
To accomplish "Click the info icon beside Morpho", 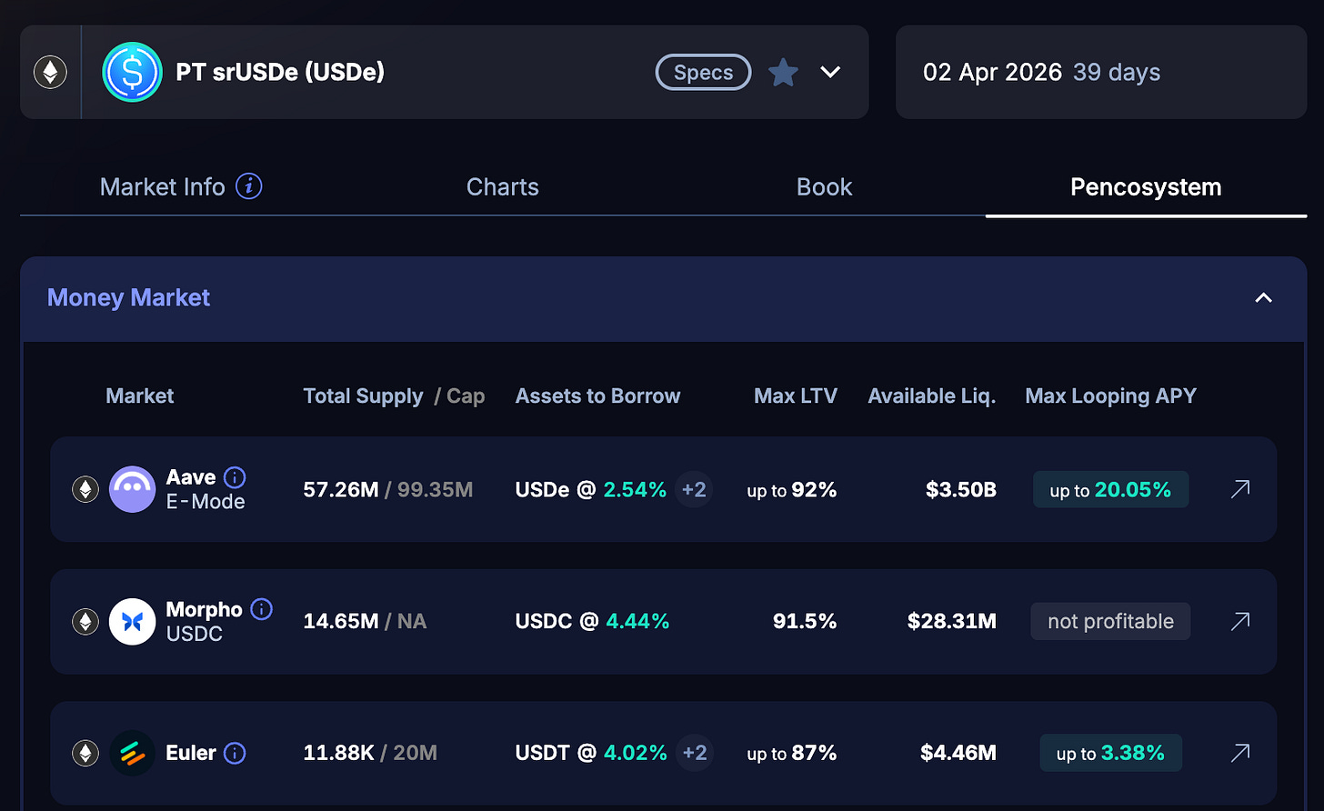I will coord(261,609).
